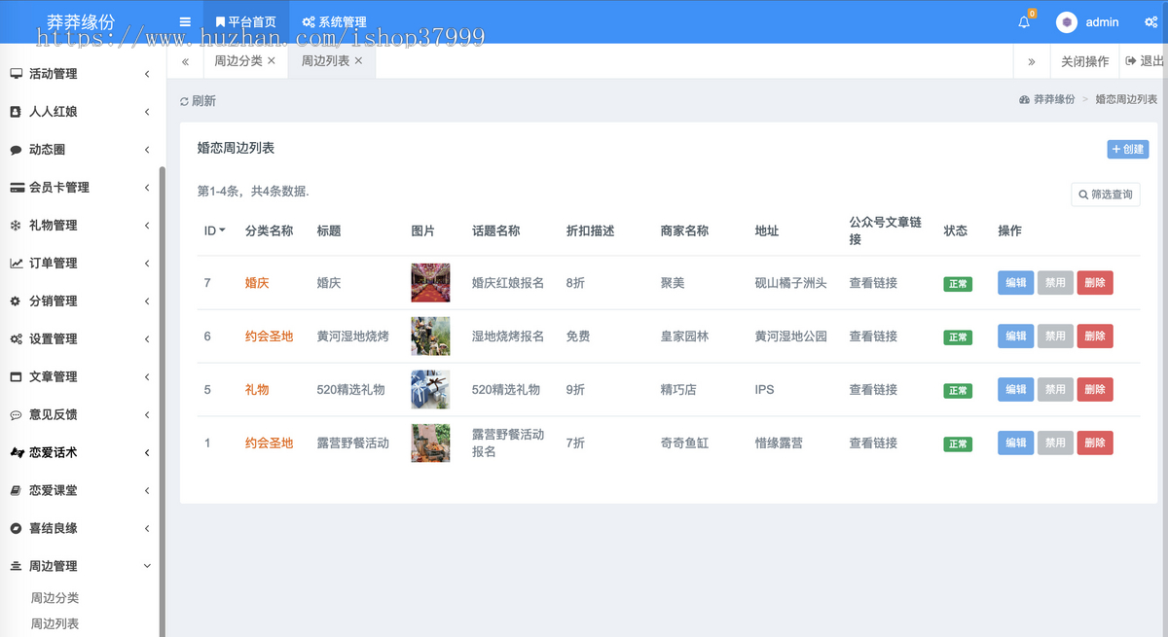Image resolution: width=1168 pixels, height=637 pixels.
Task: Click the 订单管理 chart icon
Action: pyautogui.click(x=17, y=264)
